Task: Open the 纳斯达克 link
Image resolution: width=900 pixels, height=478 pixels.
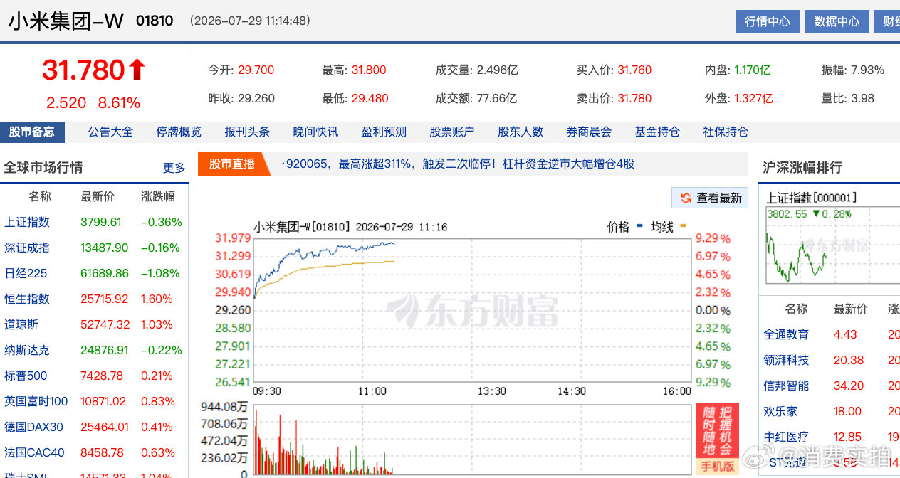Action: coord(27,350)
